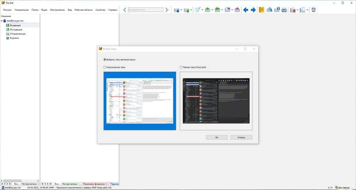Open Reply dropdown arrow
The image size is (356, 190).
(x=212, y=10)
